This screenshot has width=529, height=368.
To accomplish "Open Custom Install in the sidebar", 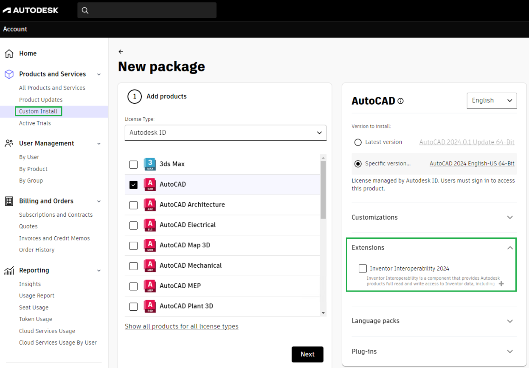I will [38, 111].
